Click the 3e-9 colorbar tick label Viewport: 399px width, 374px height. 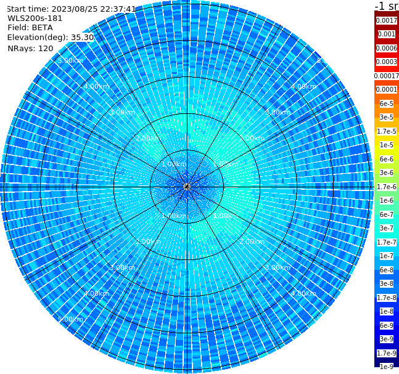pos(387,339)
